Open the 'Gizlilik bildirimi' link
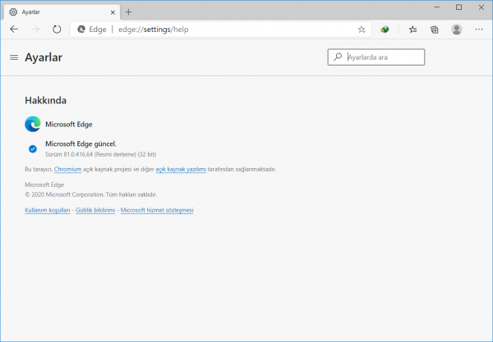493x342 pixels. click(95, 211)
